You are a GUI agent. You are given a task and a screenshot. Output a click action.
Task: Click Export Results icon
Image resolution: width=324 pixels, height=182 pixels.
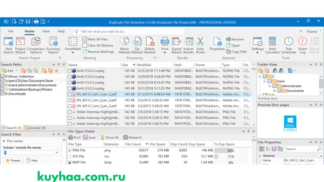click(x=176, y=45)
